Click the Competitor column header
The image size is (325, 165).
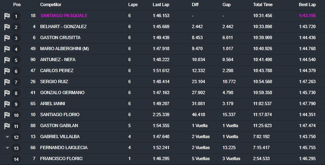[x=51, y=5]
